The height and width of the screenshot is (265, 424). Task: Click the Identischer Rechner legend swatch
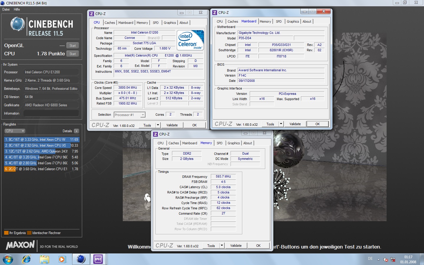29,233
